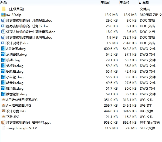Select file name 设计说明书.doc

[18, 43]
